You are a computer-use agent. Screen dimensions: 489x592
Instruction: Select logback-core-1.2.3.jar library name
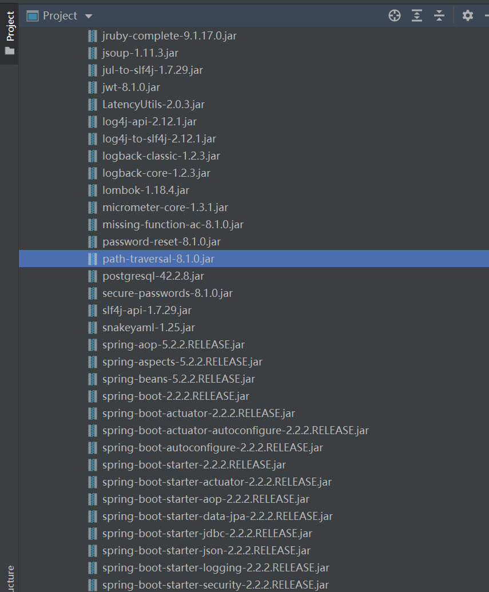tap(156, 173)
